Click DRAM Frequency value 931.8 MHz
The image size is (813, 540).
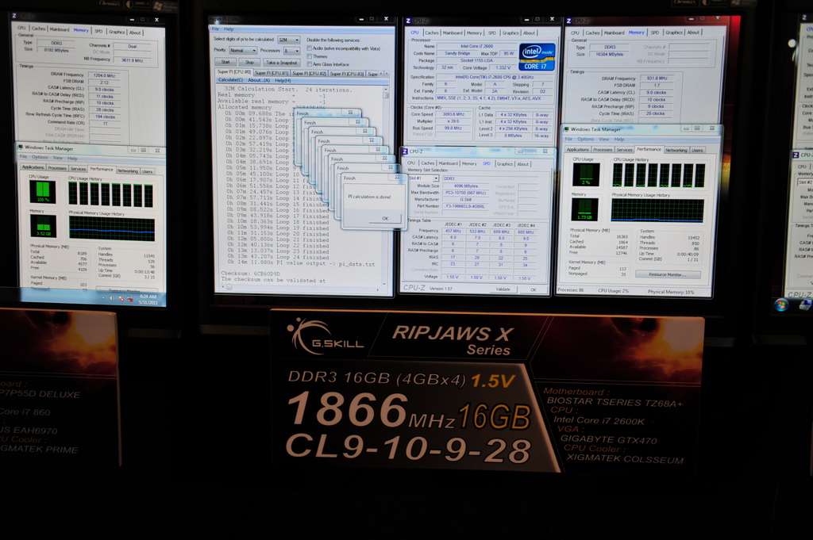(x=657, y=79)
